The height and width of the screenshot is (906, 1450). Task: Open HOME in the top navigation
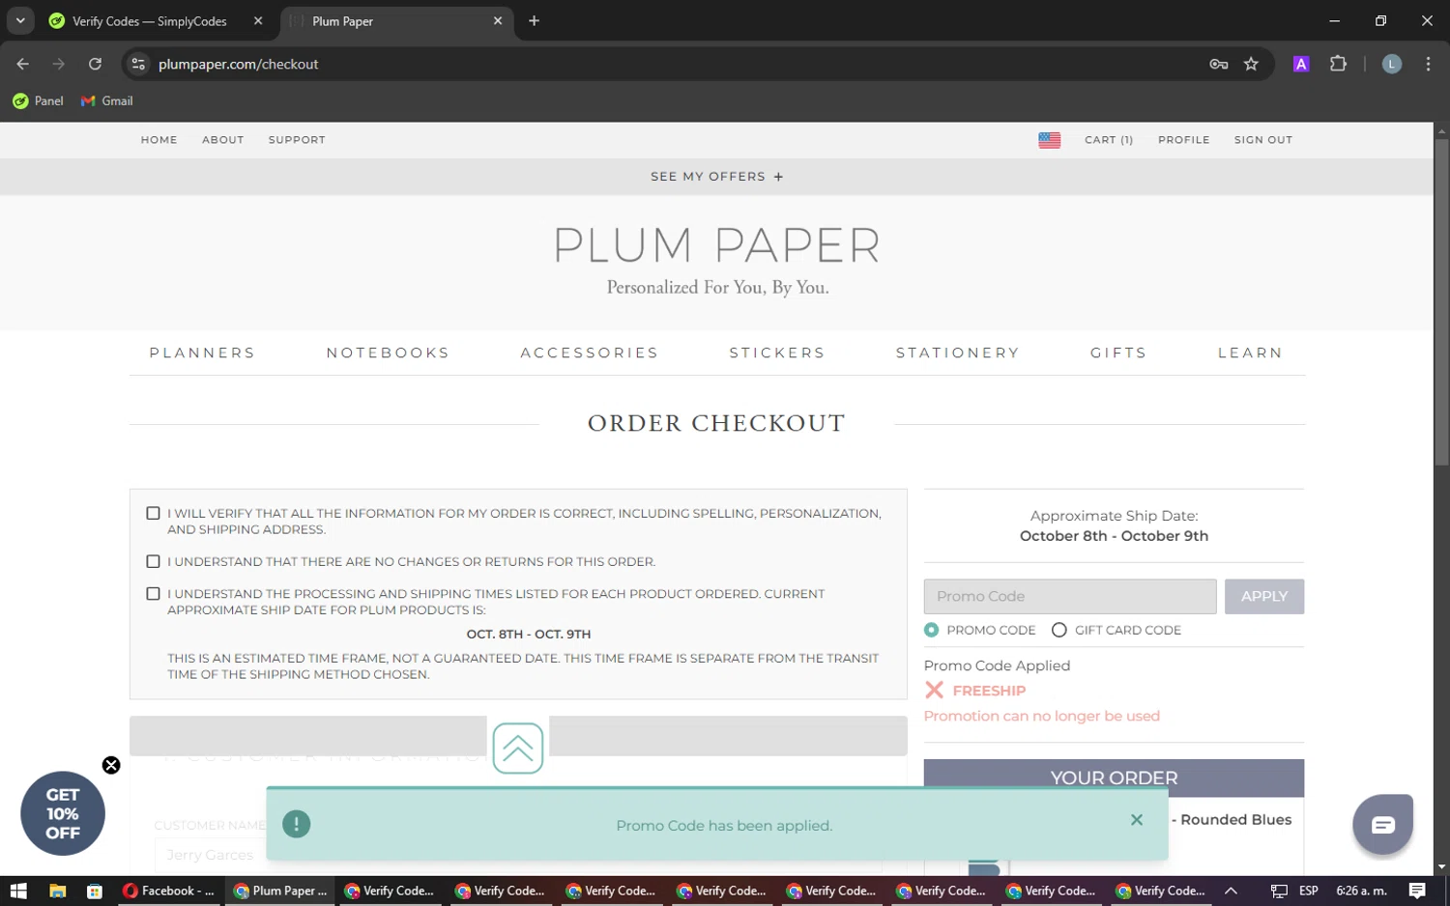tap(159, 140)
